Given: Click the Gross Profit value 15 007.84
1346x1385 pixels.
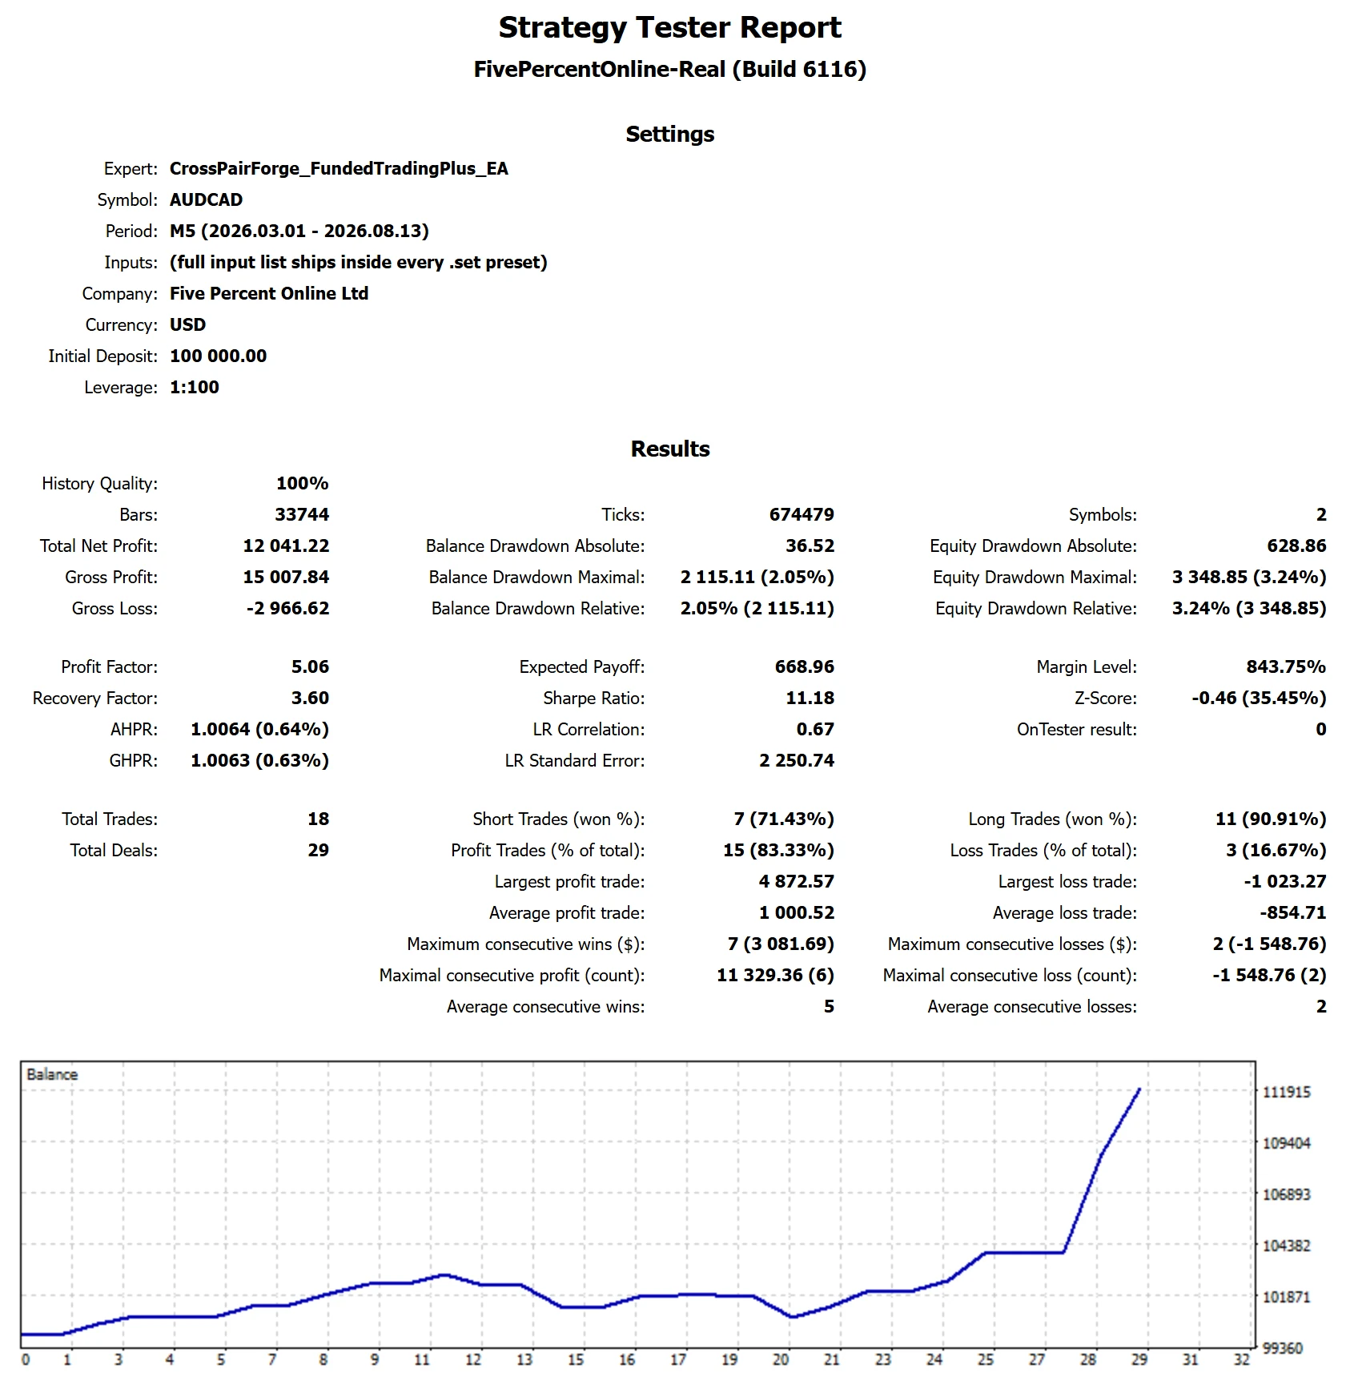Looking at the screenshot, I should click(286, 578).
